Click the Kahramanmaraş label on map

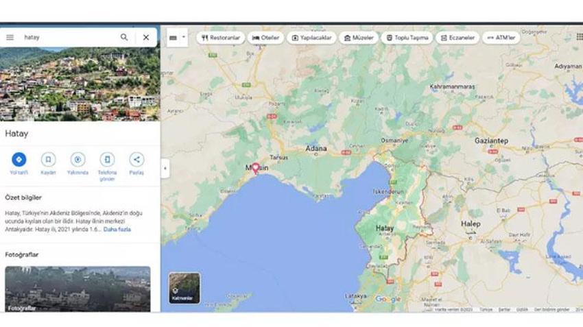[452, 86]
